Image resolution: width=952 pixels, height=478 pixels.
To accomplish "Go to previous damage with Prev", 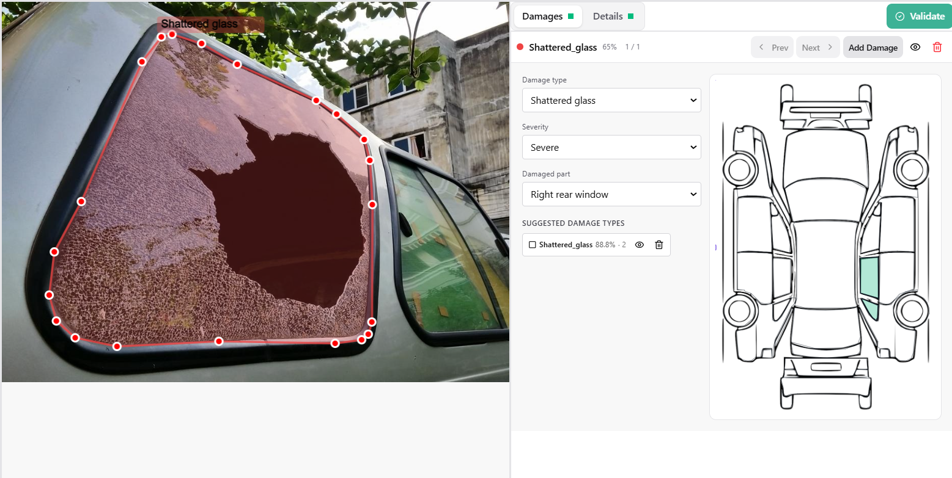I will [x=772, y=48].
